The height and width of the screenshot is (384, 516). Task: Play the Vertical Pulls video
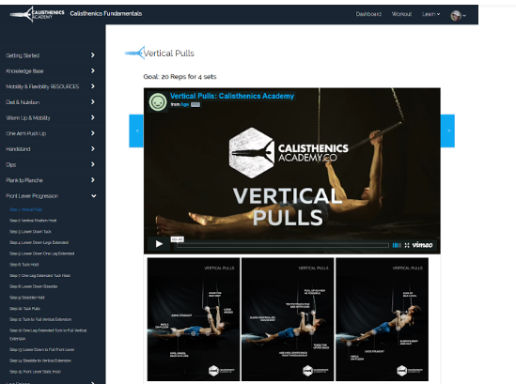[x=159, y=244]
